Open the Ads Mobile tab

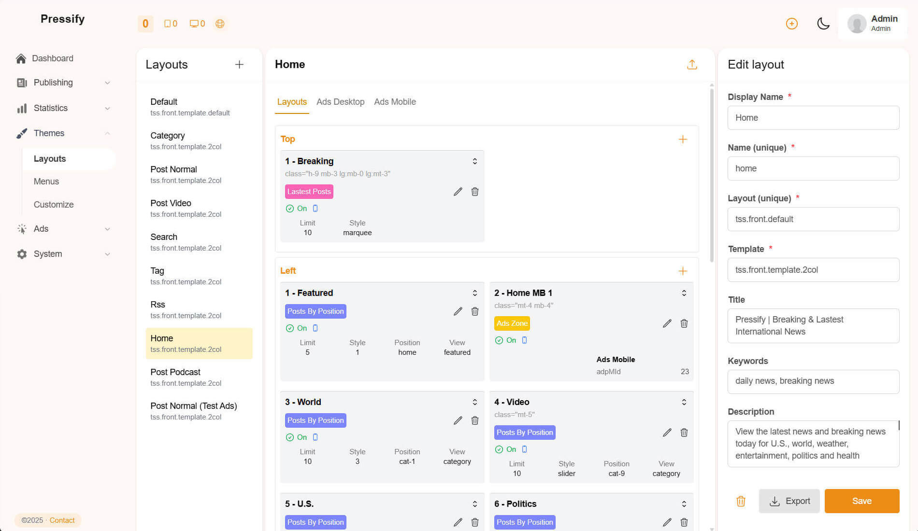click(395, 102)
